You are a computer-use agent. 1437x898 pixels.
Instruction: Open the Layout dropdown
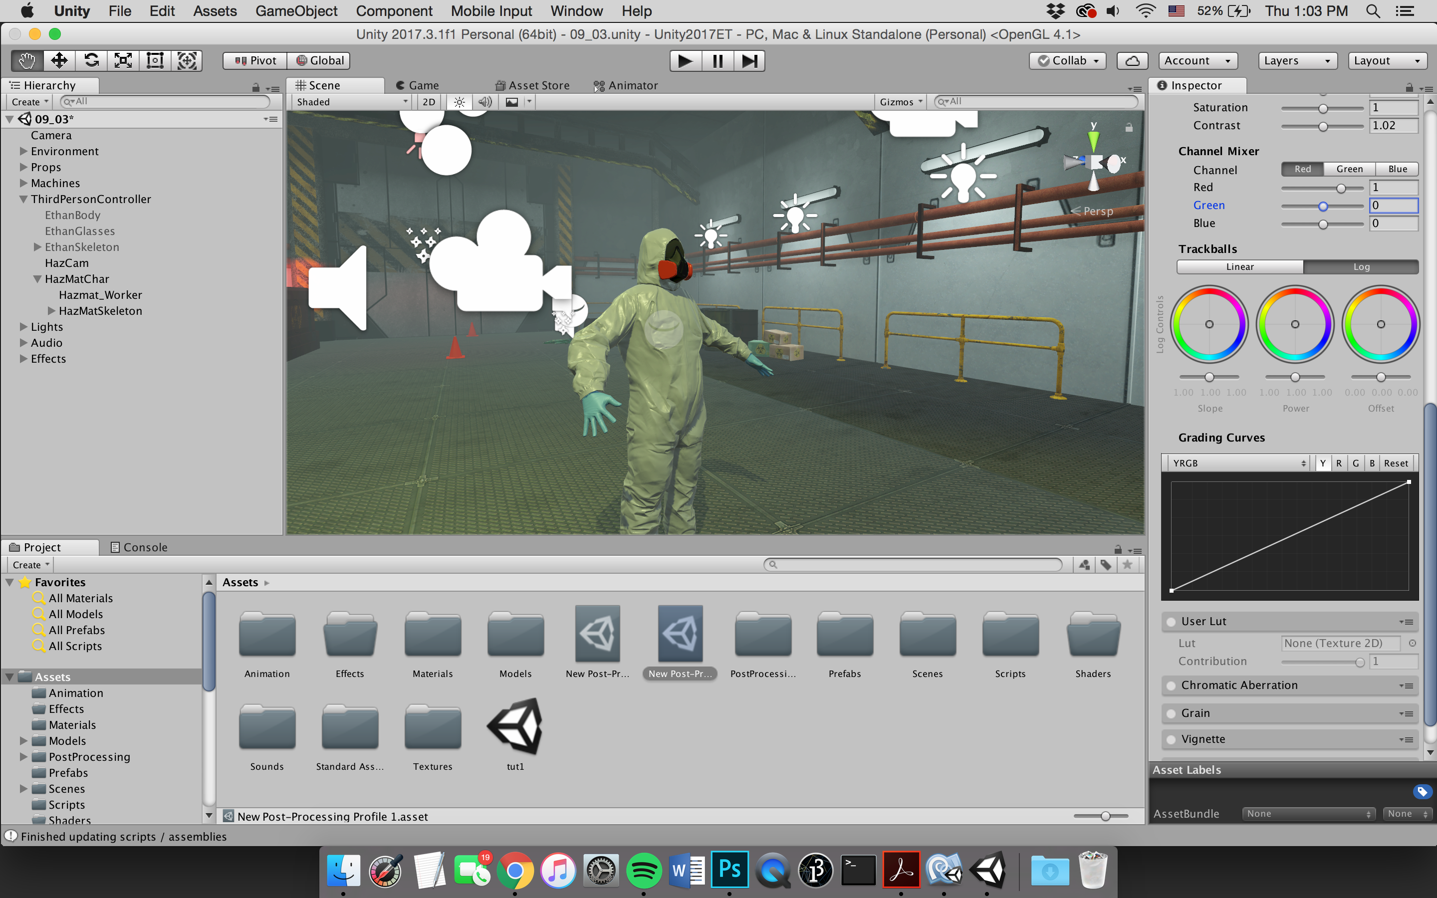[1387, 60]
